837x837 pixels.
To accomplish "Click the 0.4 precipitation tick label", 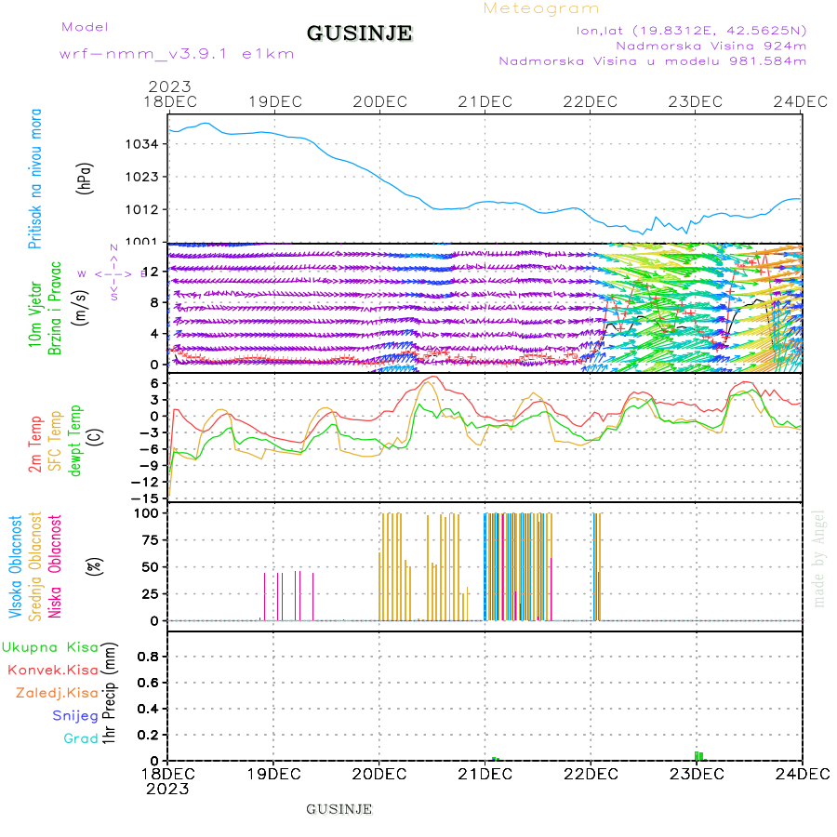I will 148,709.
